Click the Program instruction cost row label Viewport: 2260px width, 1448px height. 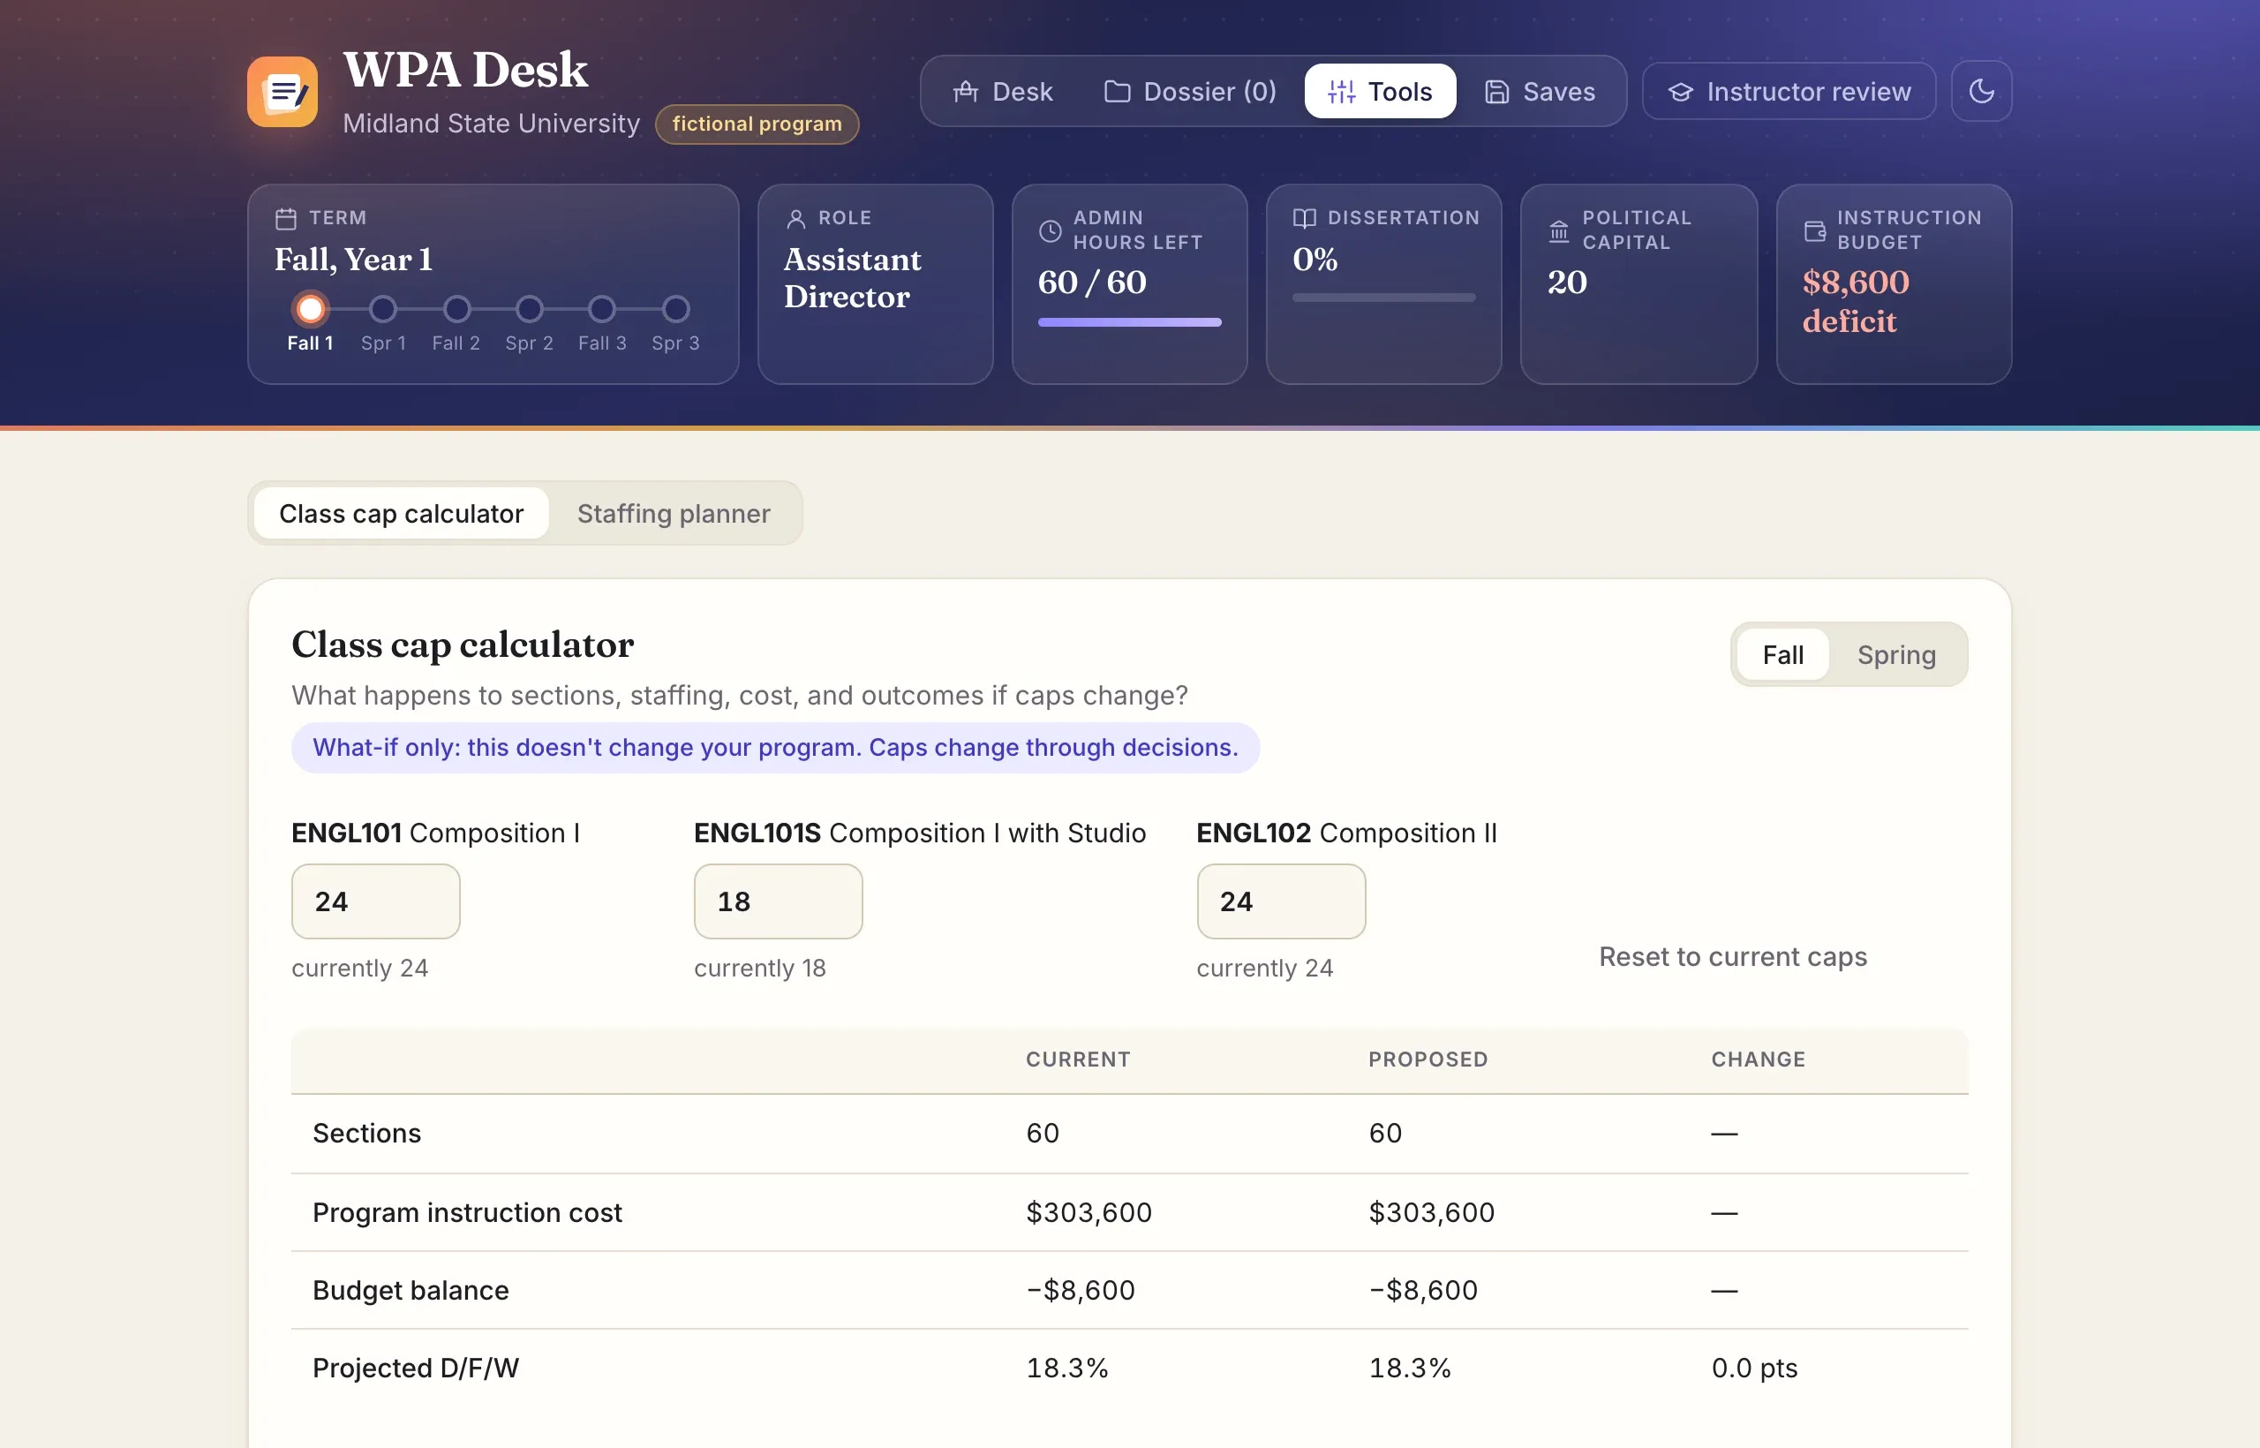(x=467, y=1212)
